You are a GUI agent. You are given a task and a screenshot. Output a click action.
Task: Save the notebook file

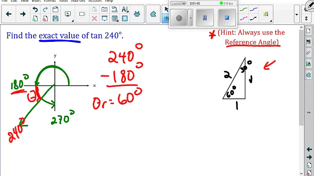coord(55,19)
